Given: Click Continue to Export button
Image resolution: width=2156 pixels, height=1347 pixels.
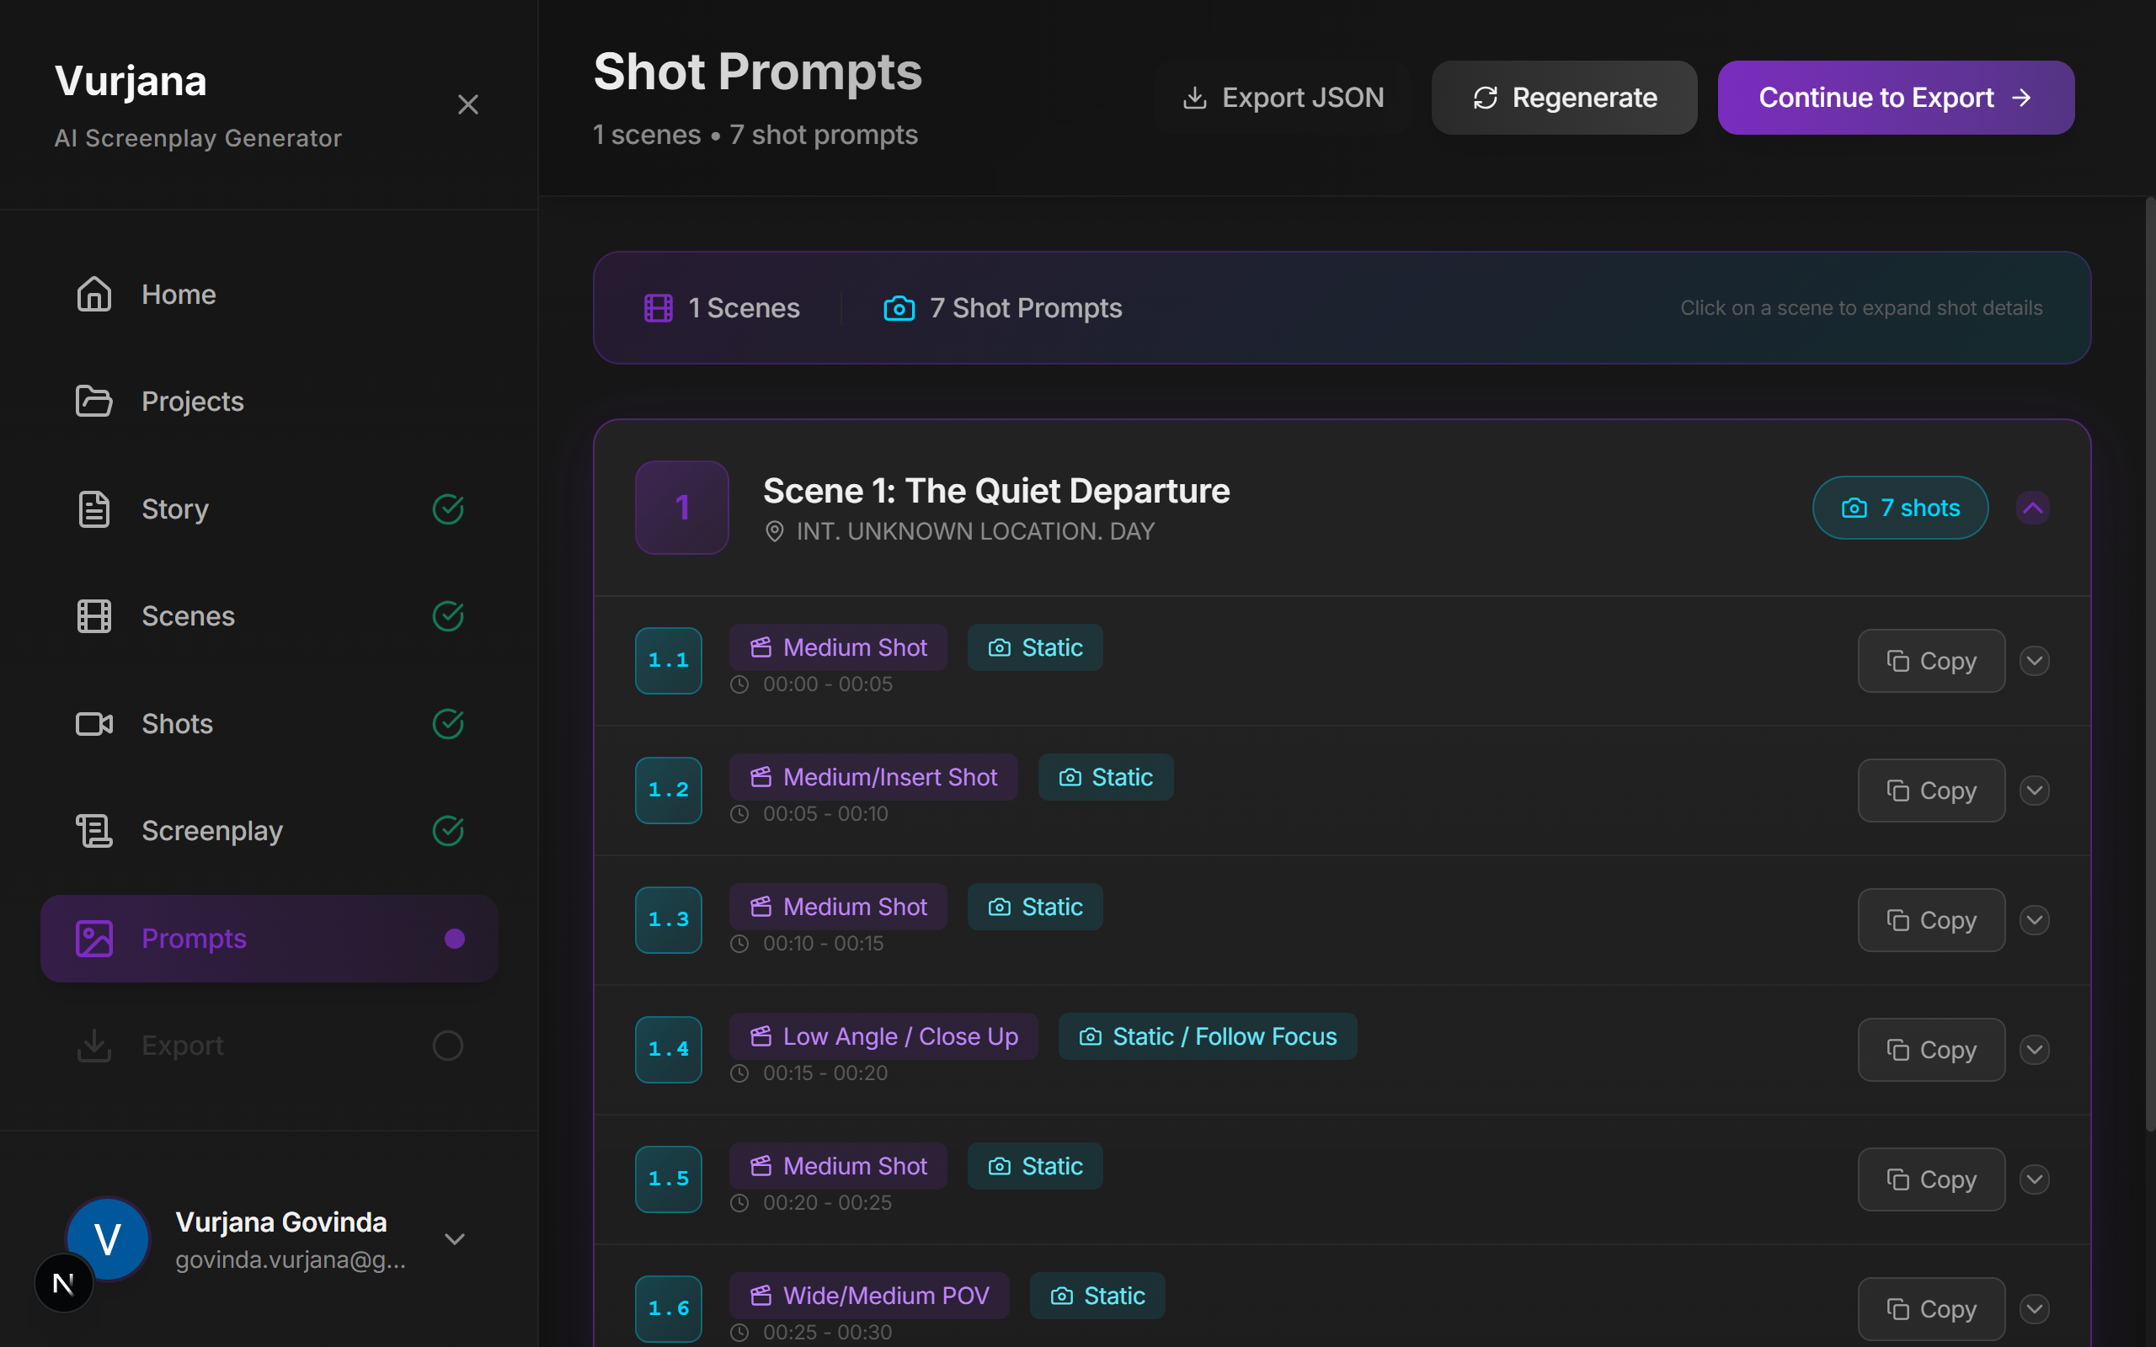Looking at the screenshot, I should (x=1895, y=97).
